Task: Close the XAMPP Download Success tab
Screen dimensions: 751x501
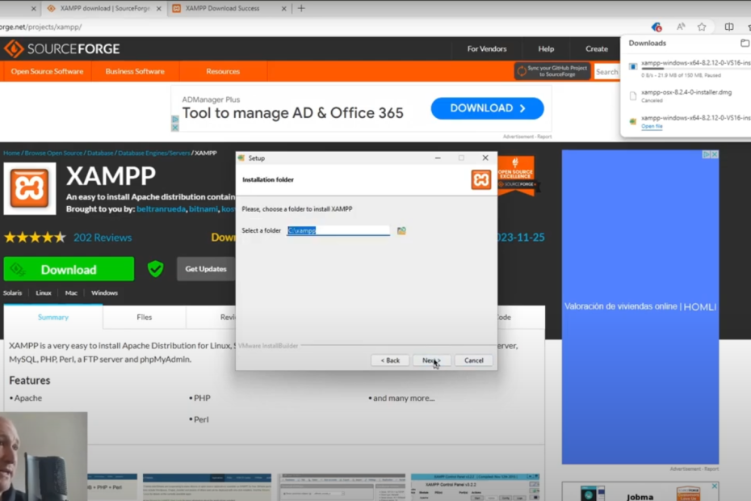Action: pyautogui.click(x=283, y=9)
